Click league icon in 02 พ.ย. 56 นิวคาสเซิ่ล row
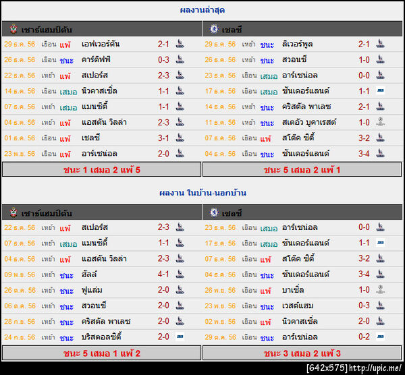This screenshot has width=405, height=375. pos(380,321)
